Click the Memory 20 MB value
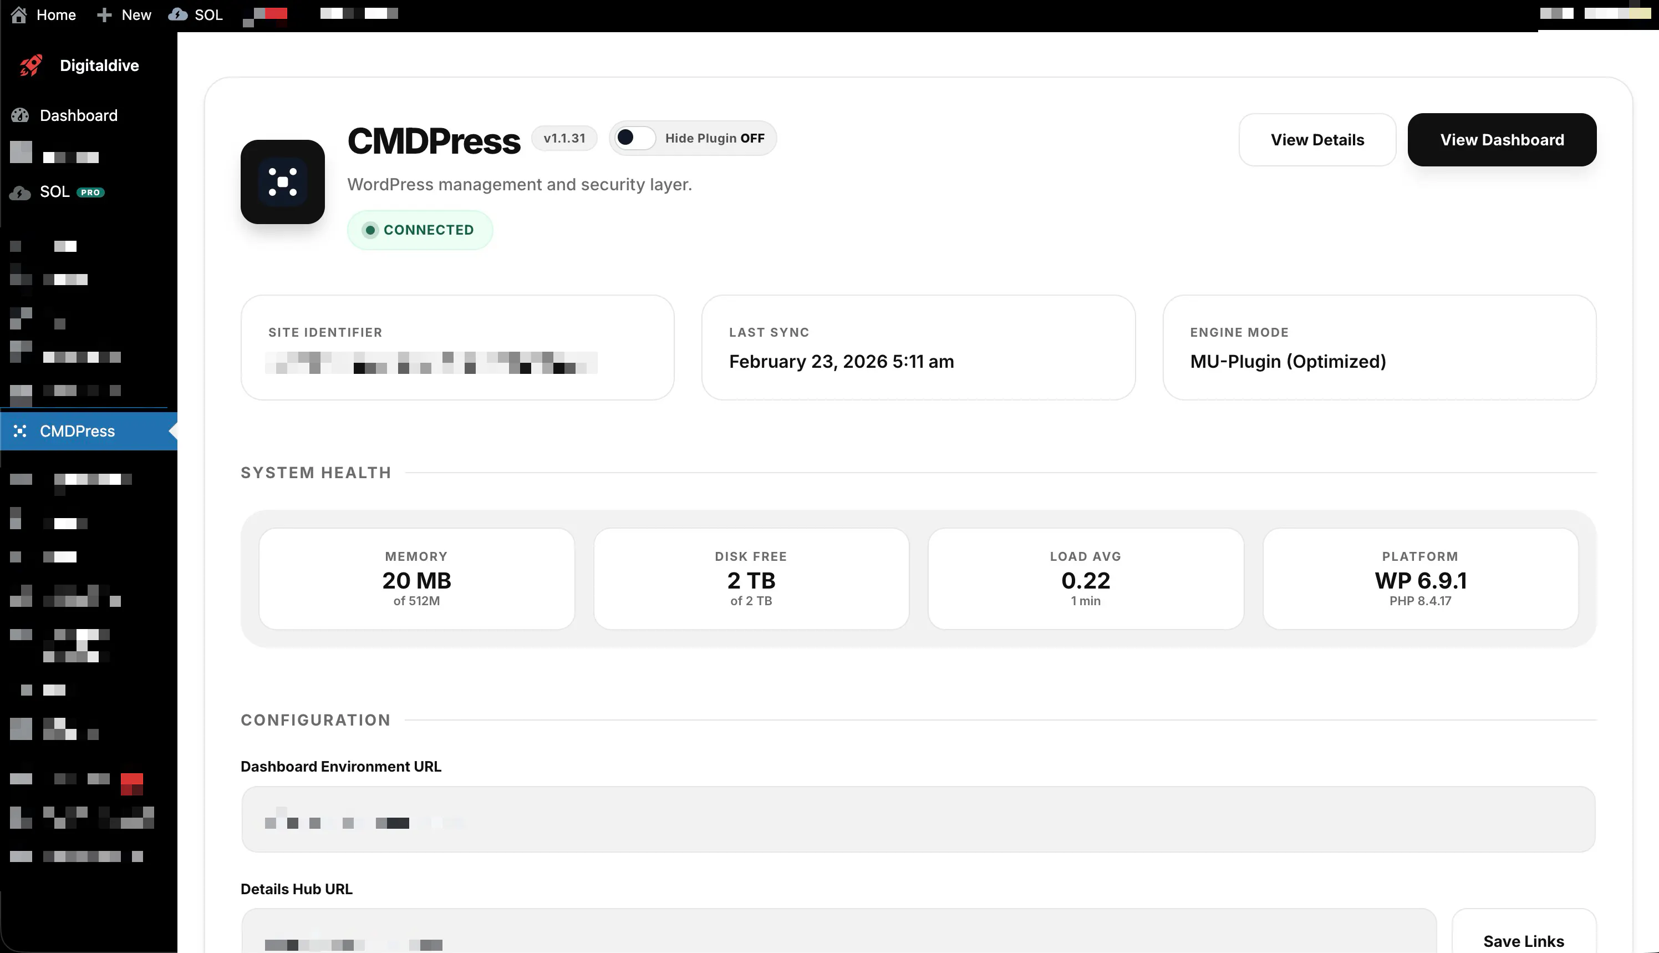Viewport: 1659px width, 953px height. 417,581
